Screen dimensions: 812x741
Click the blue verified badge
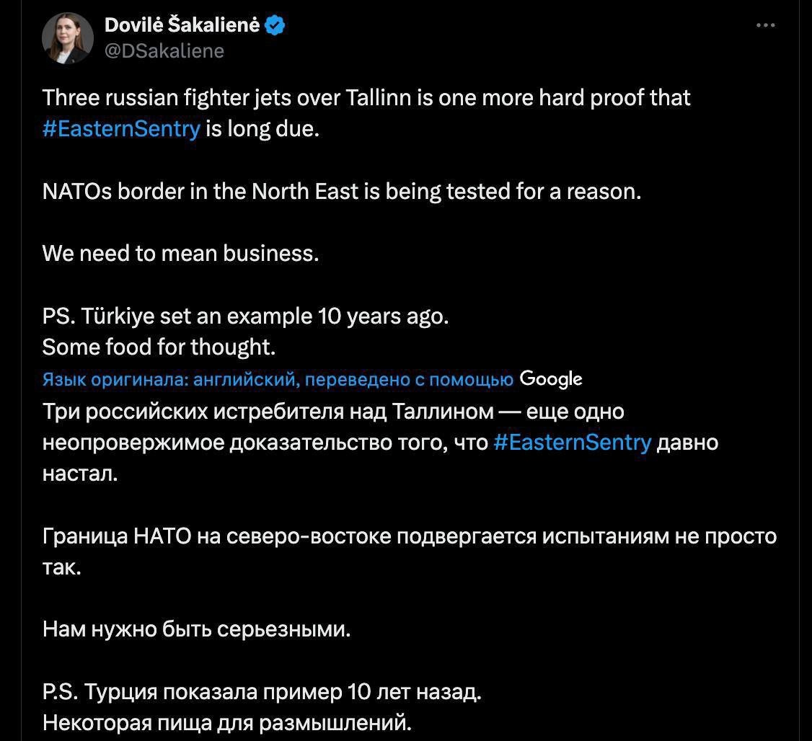tap(275, 26)
